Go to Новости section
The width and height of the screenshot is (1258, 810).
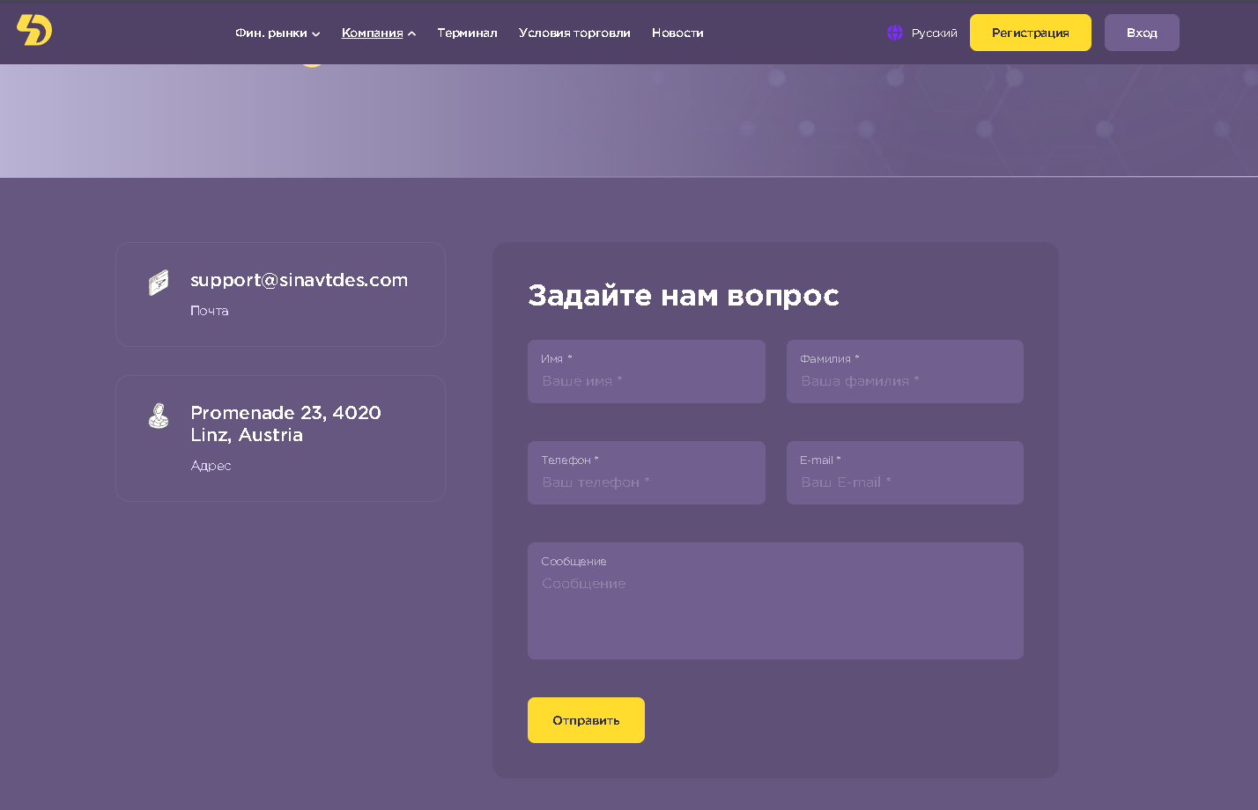pyautogui.click(x=677, y=33)
